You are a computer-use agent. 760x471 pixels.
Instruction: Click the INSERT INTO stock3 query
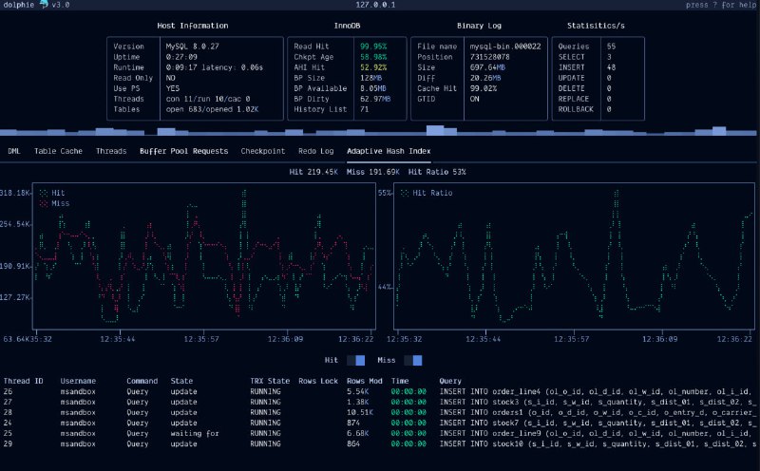598,403
